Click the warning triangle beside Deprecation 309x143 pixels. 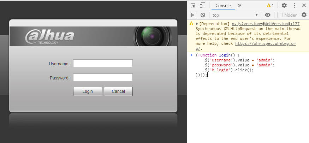click(x=191, y=24)
